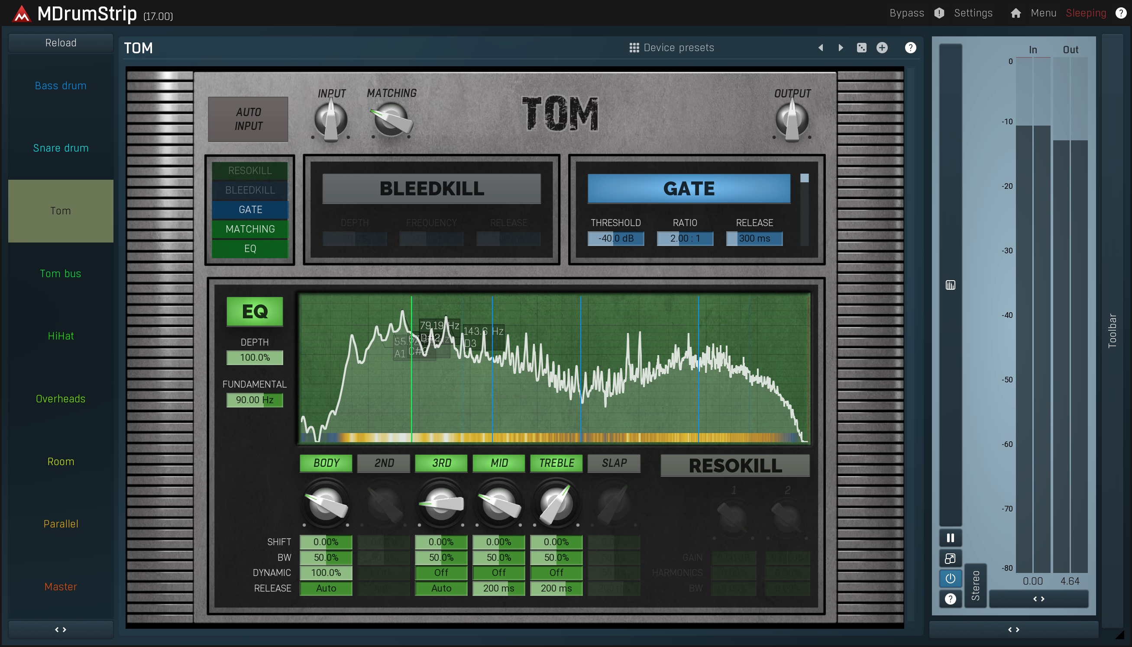Expand the Toolbar side panel

(x=1112, y=330)
